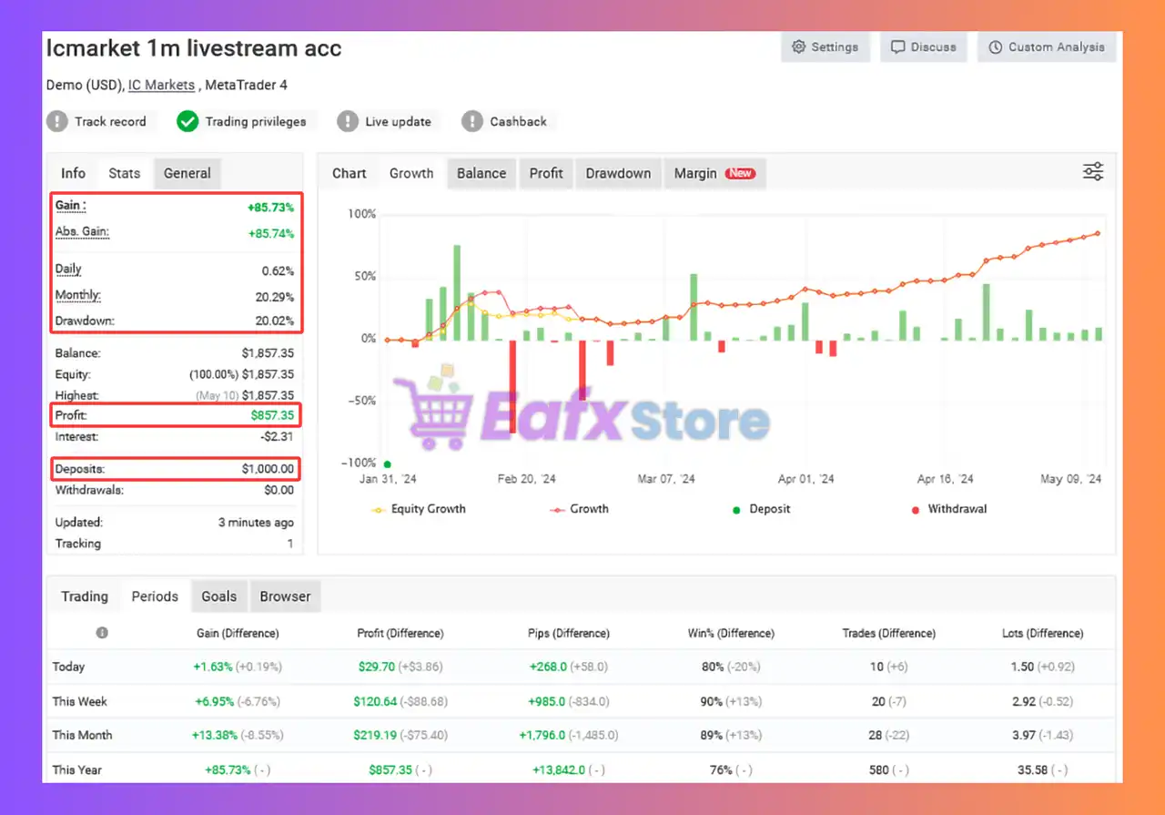Click the green Trading privileges checkmark icon
1165x815 pixels.
187,121
